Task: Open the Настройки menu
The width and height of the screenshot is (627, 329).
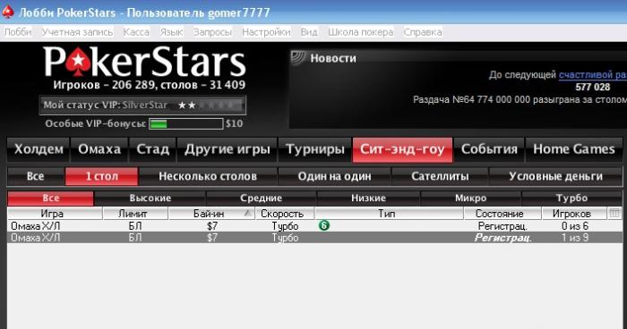Action: point(266,32)
